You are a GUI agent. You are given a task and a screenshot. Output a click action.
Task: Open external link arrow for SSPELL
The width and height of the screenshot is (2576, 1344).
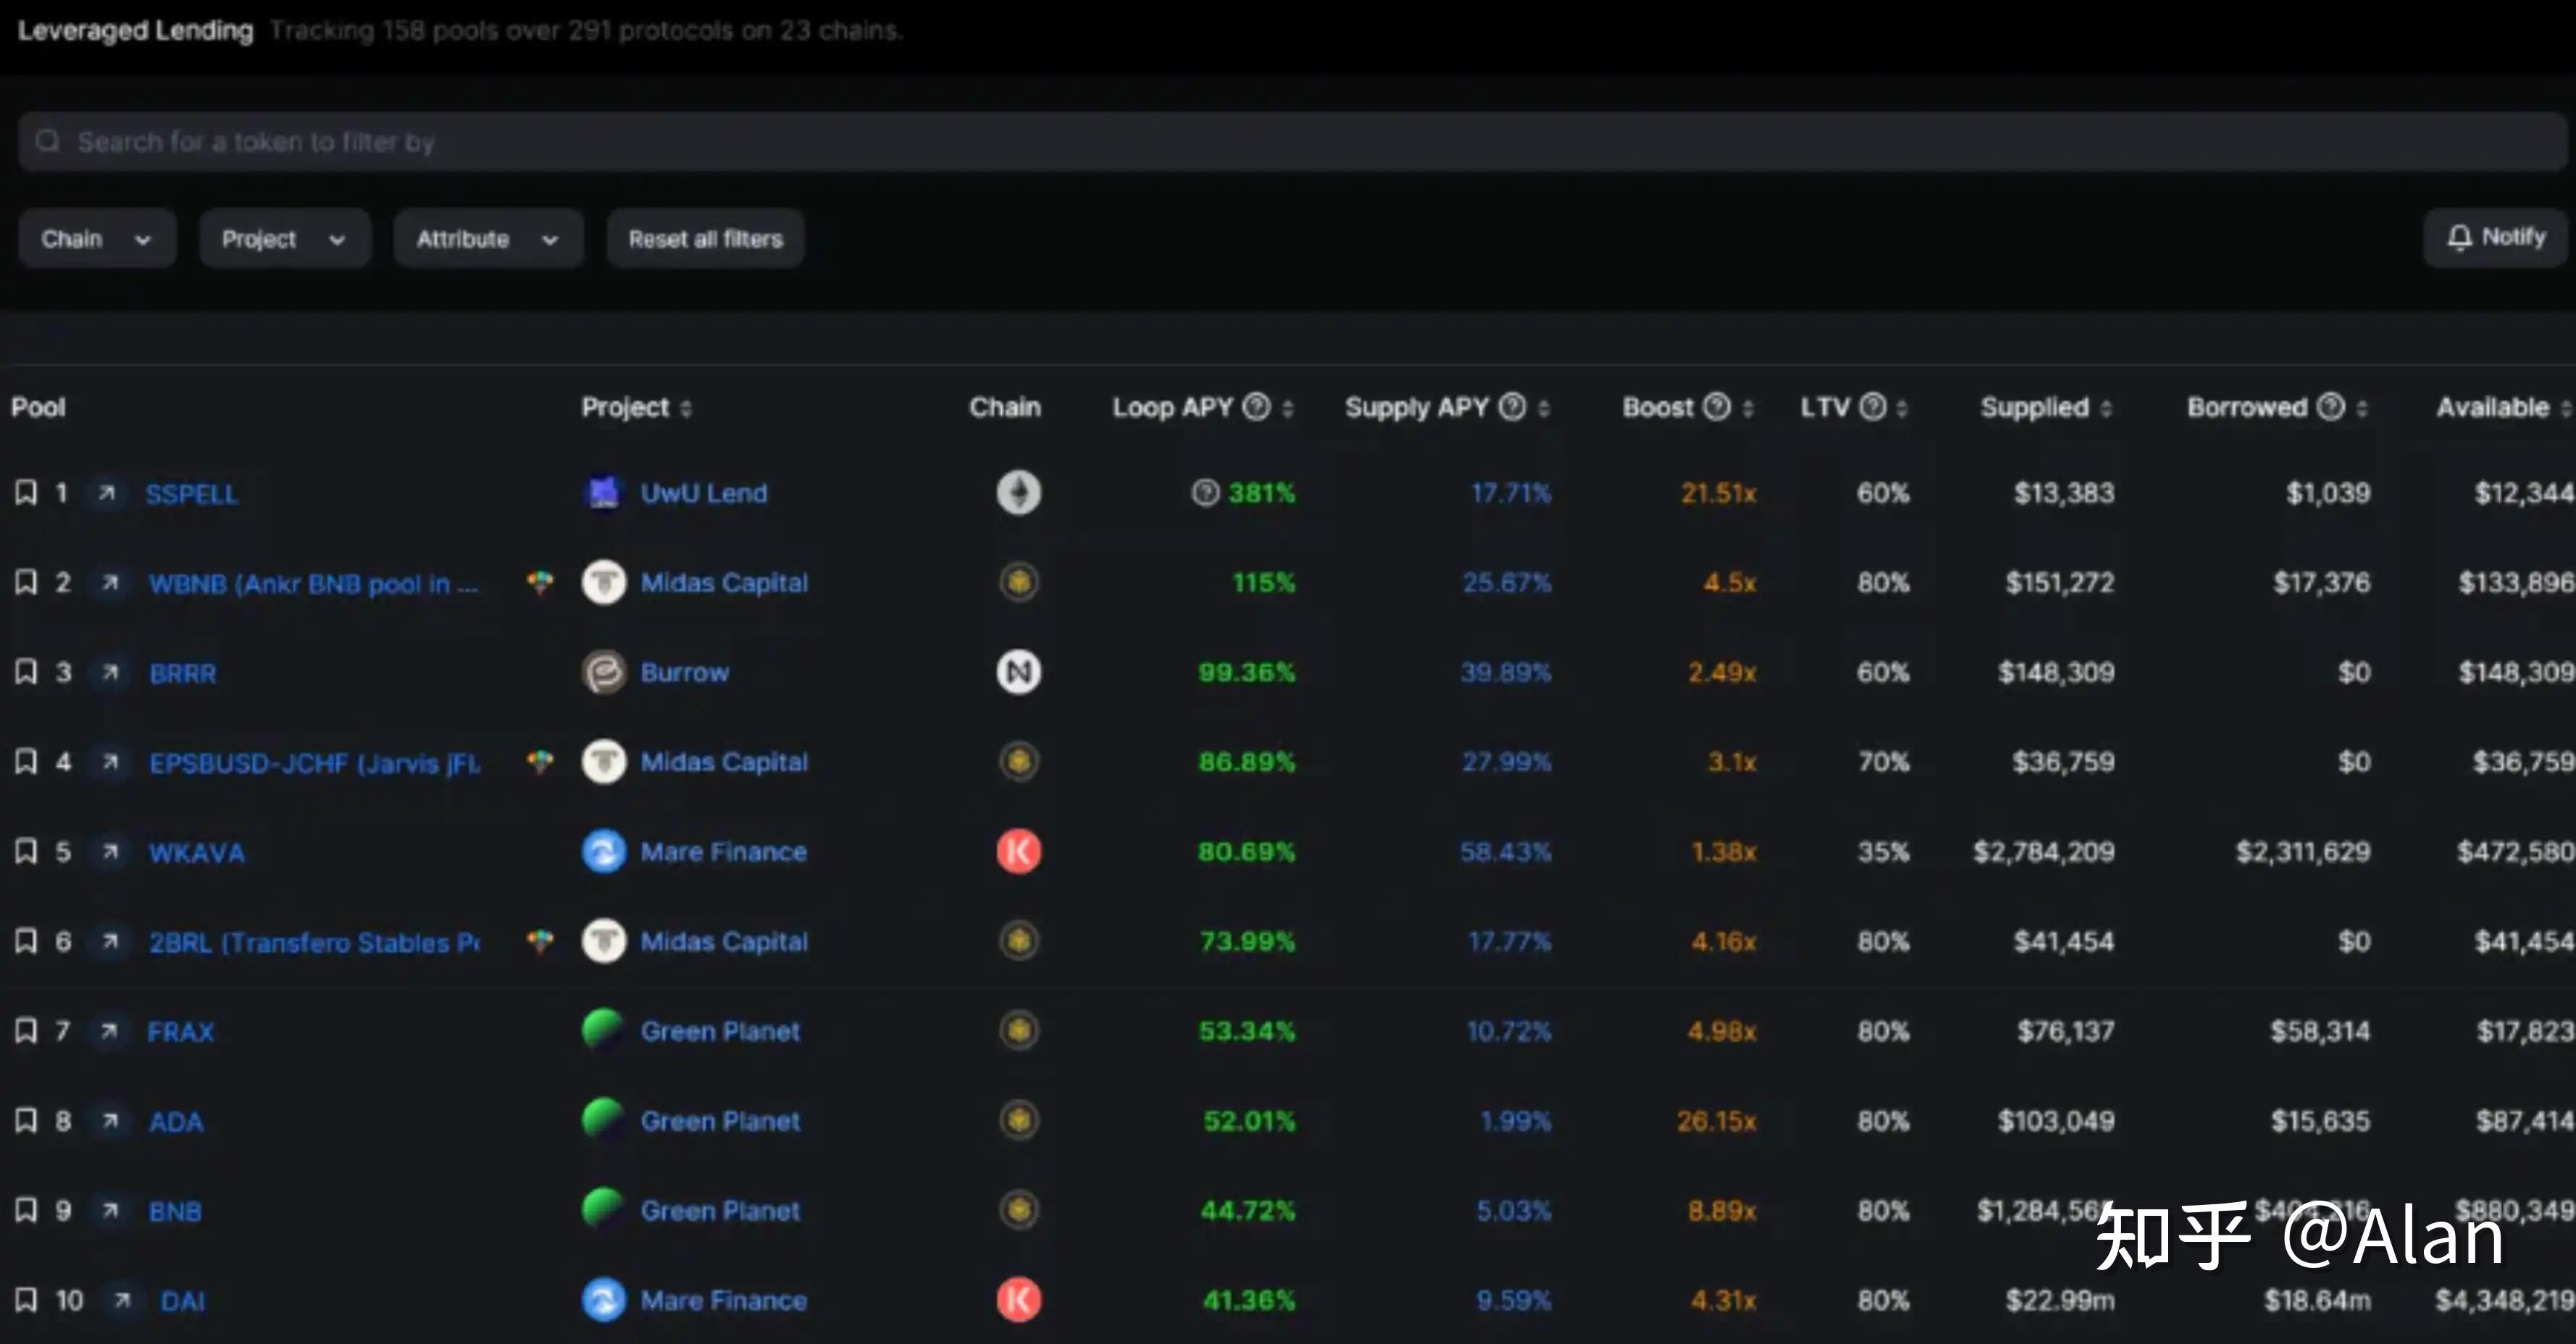(x=107, y=492)
